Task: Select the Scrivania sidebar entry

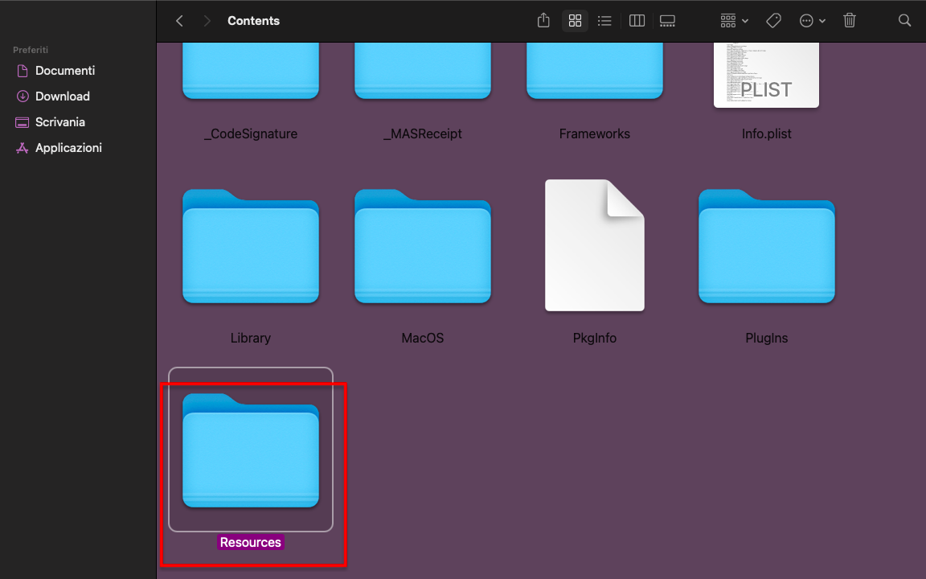Action: coord(59,121)
